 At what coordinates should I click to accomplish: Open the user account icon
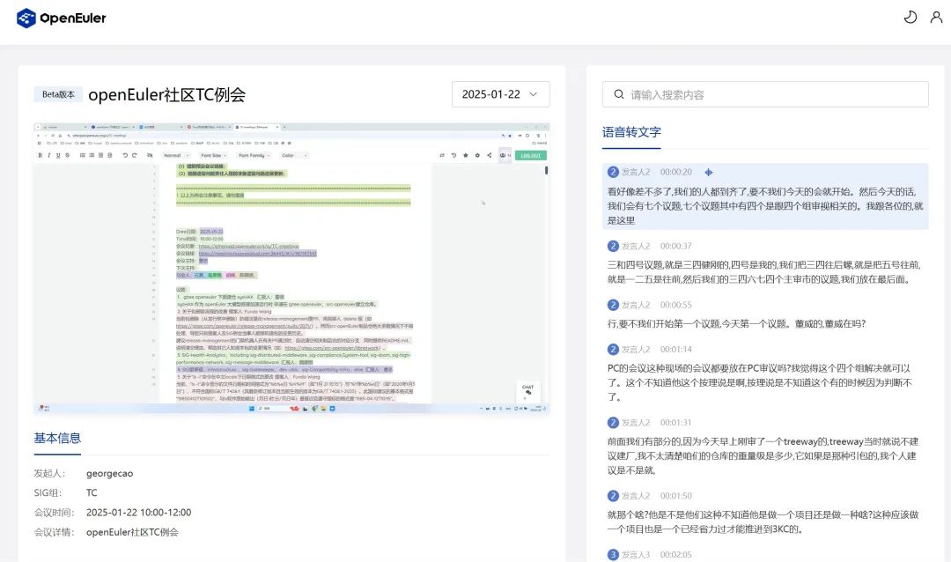click(x=936, y=17)
